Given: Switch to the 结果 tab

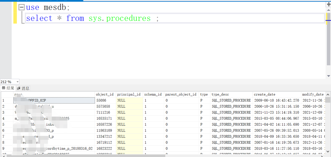Looking at the screenshot, I should (8, 88).
